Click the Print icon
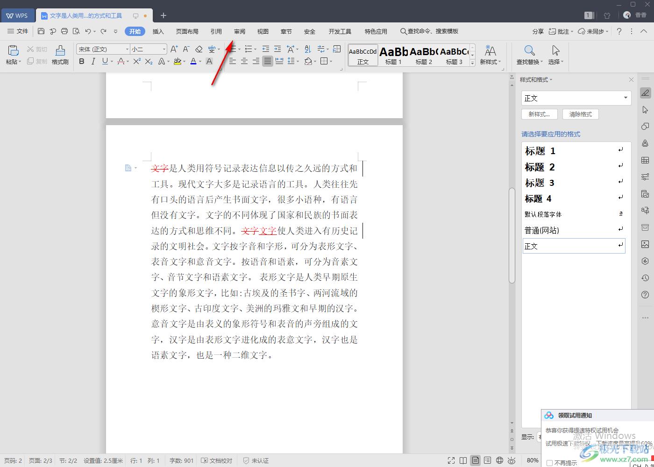This screenshot has width=654, height=467. click(x=64, y=31)
